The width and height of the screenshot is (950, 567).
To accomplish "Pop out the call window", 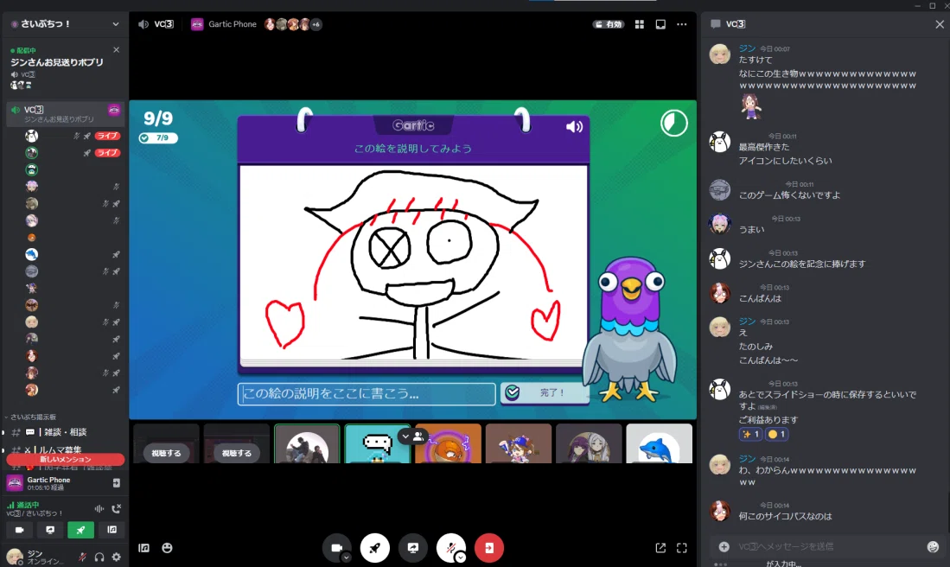I will (x=660, y=548).
